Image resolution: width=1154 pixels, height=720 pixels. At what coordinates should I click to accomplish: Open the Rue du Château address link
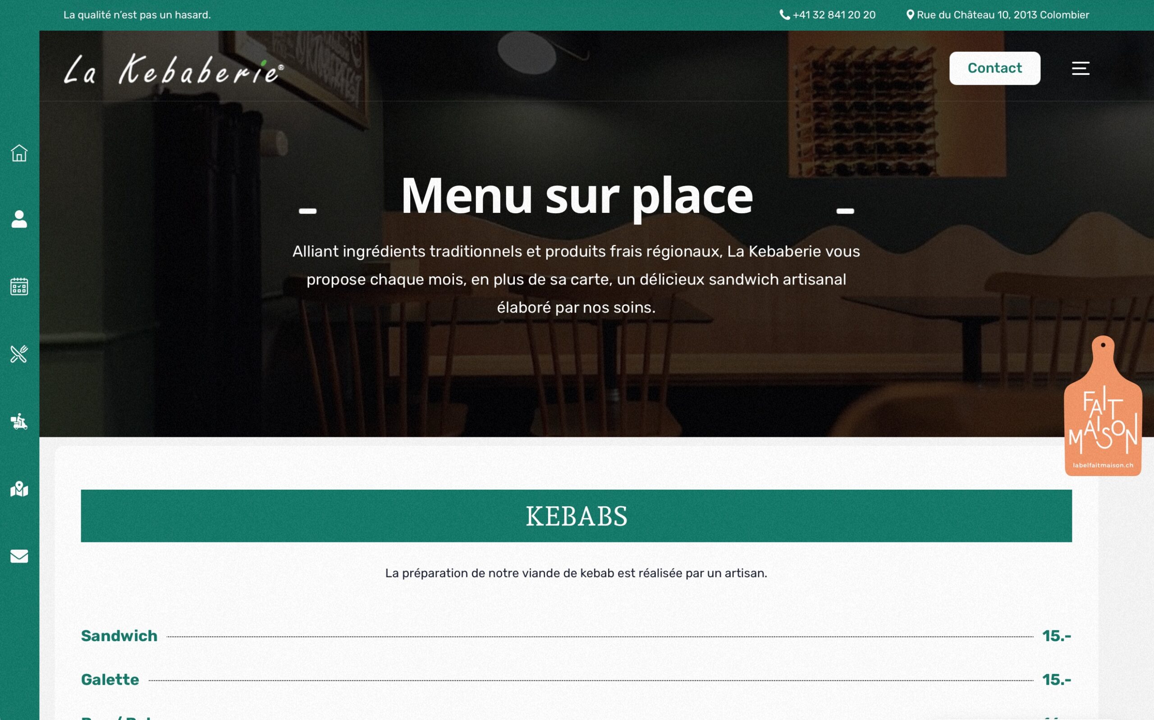(x=1003, y=15)
